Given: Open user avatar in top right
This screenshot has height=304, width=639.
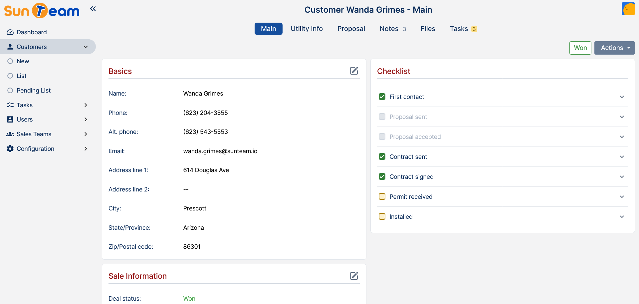Looking at the screenshot, I should click(x=628, y=9).
